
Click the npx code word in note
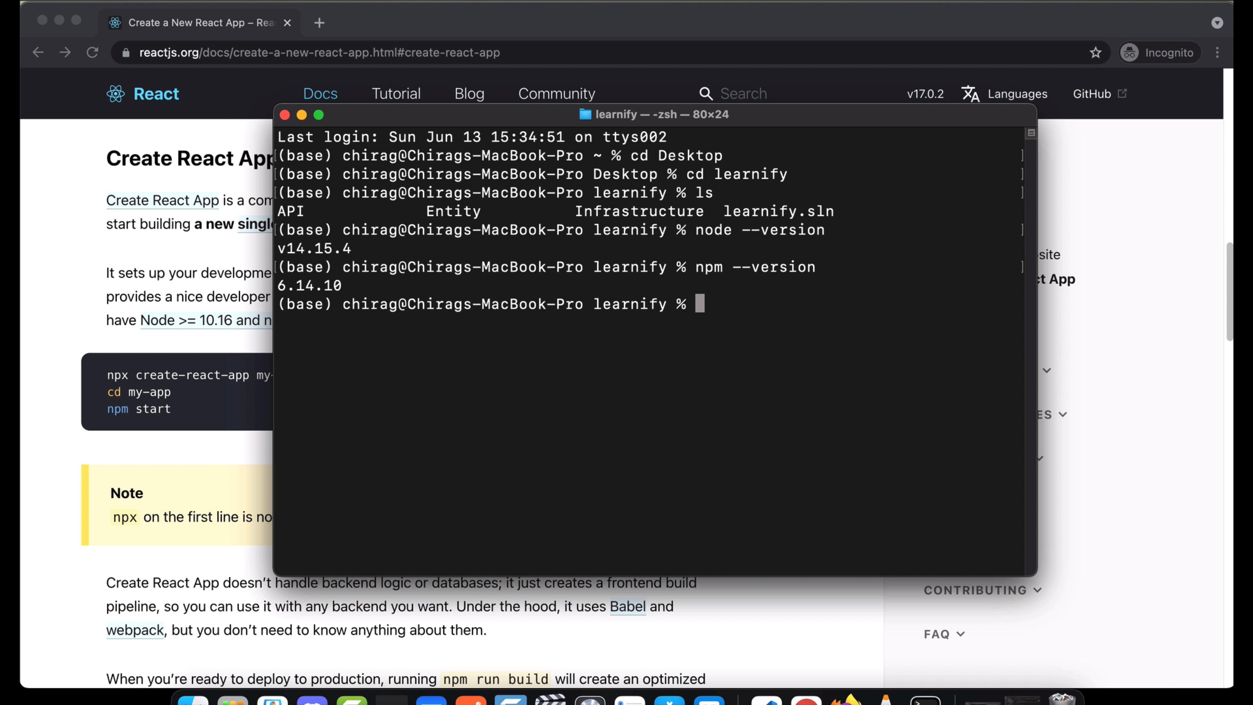pos(125,517)
